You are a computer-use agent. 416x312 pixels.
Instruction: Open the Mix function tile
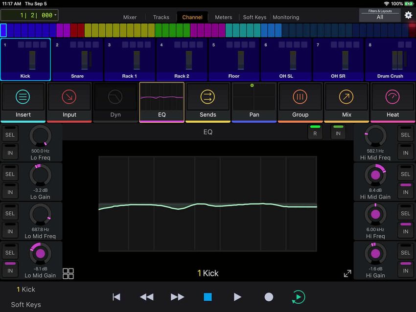(347, 102)
